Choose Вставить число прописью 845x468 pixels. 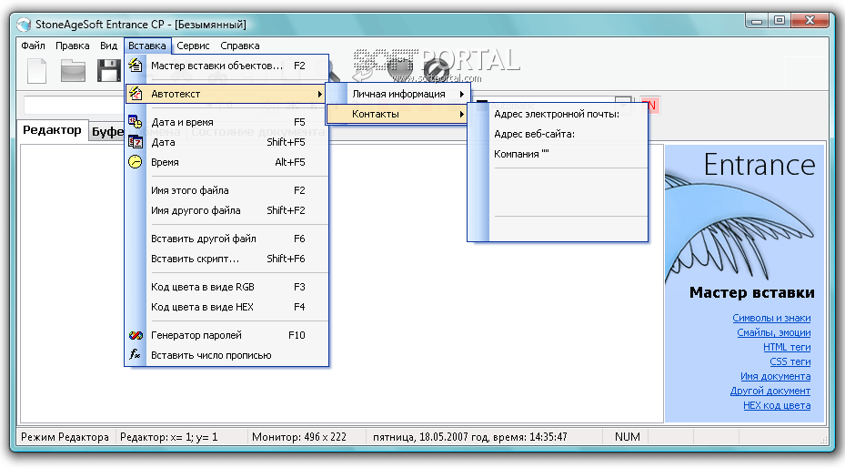tap(226, 355)
